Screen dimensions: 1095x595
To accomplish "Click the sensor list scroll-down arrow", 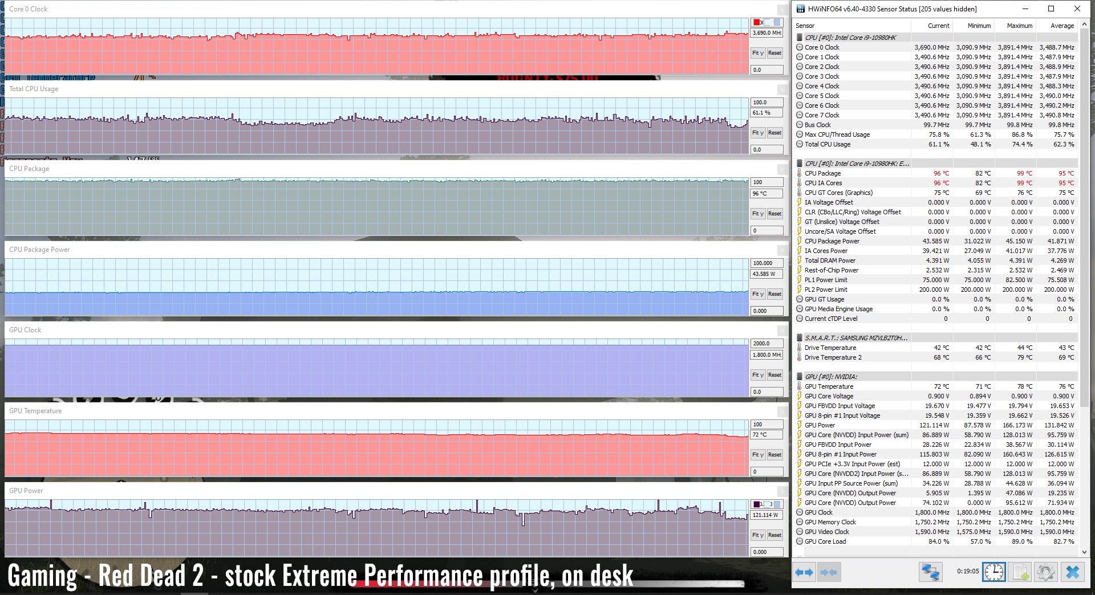I will pos(1085,552).
